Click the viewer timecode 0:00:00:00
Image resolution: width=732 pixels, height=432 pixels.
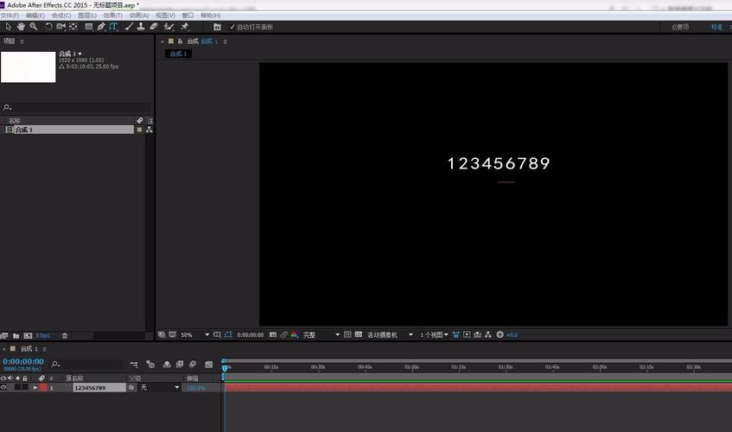tap(251, 334)
